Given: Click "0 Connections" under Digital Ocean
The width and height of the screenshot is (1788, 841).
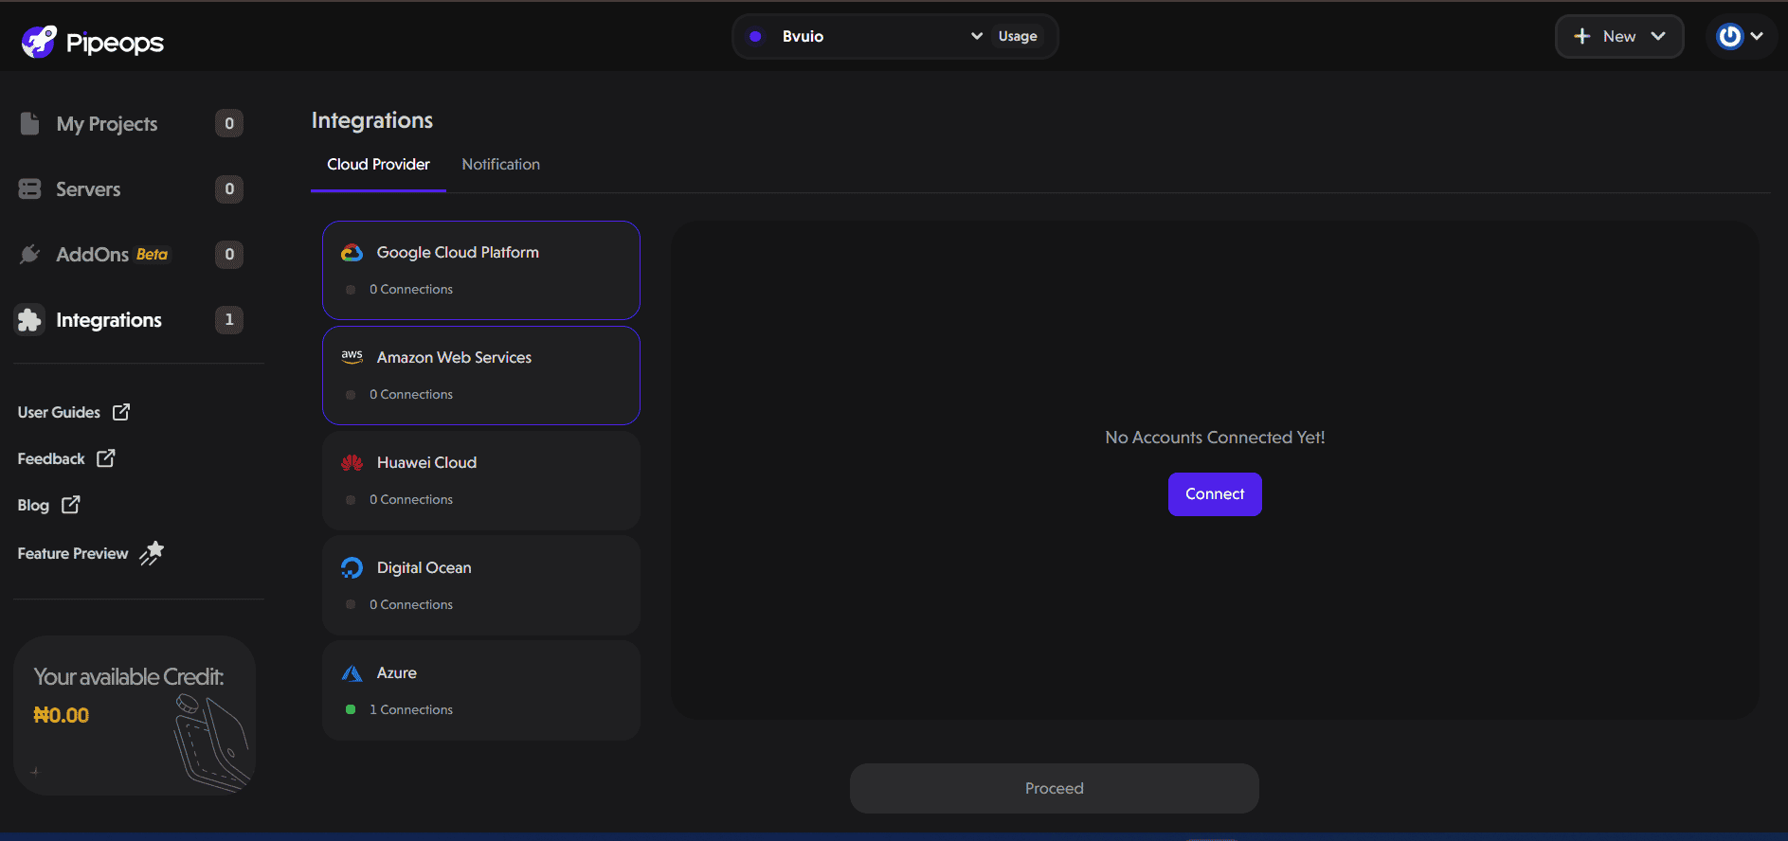Looking at the screenshot, I should (411, 604).
